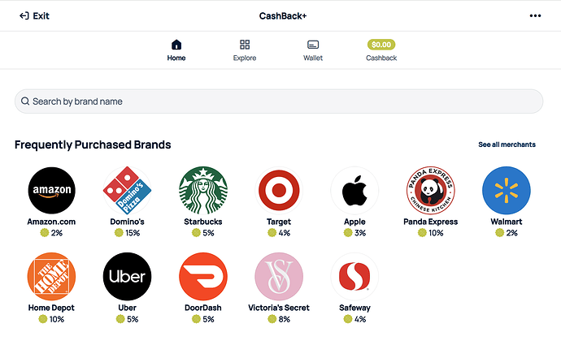Open the Walmart spark logo
The height and width of the screenshot is (345, 561).
(507, 190)
